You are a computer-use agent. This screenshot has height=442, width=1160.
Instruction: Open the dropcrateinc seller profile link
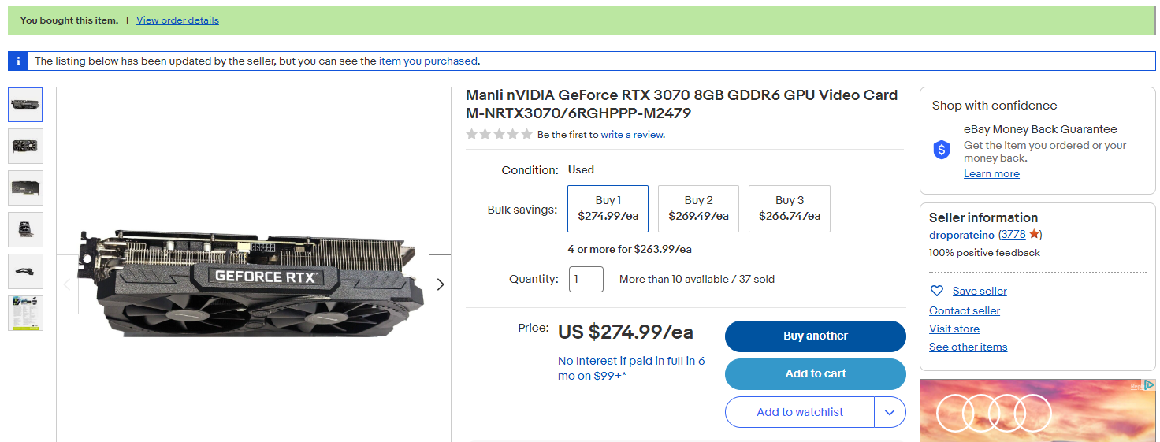[x=961, y=235]
